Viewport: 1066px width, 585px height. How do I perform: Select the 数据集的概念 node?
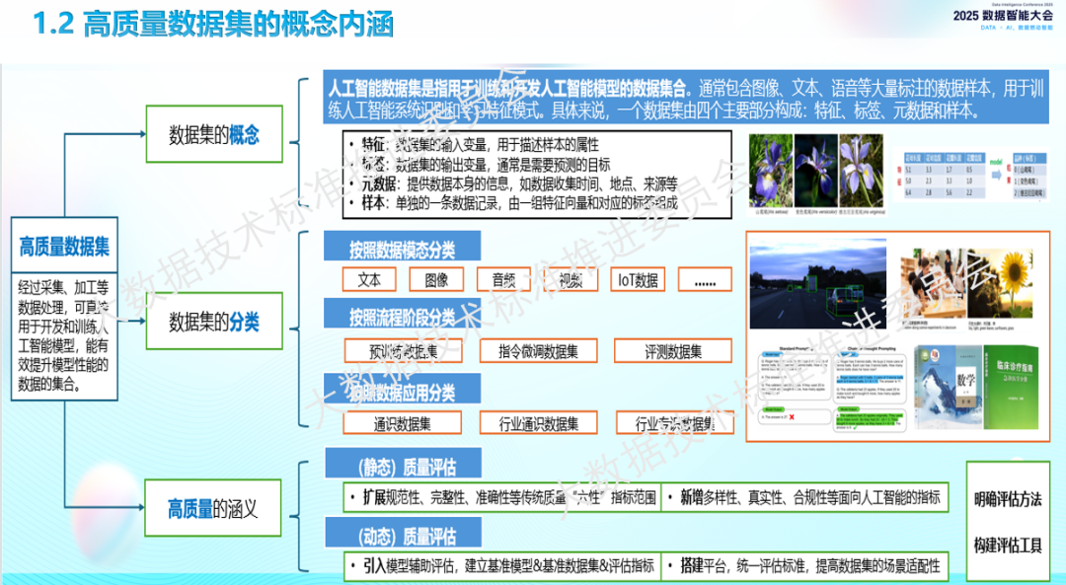(x=214, y=134)
